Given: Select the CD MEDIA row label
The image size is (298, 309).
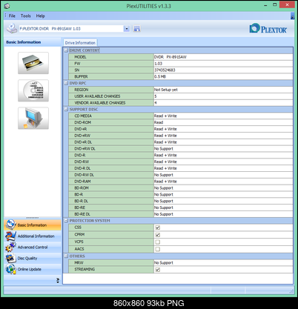Looking at the screenshot, I should click(83, 116).
